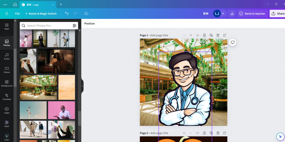The width and height of the screenshot is (285, 142).
Task: Open the Translate sidebar app
Action: [x=7, y=97]
